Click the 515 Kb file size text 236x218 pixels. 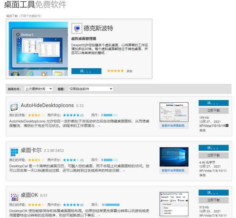coord(204,207)
